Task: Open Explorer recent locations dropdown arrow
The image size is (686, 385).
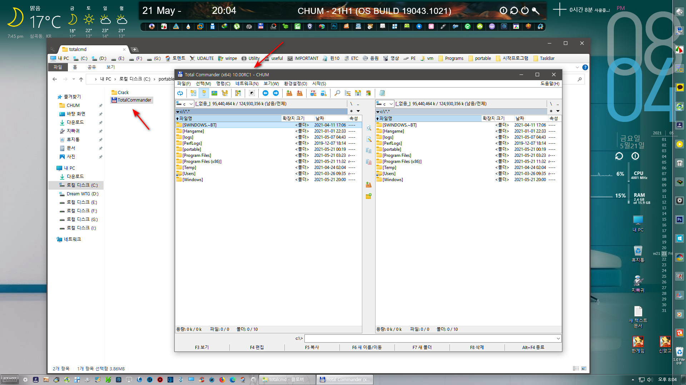Action: point(74,79)
